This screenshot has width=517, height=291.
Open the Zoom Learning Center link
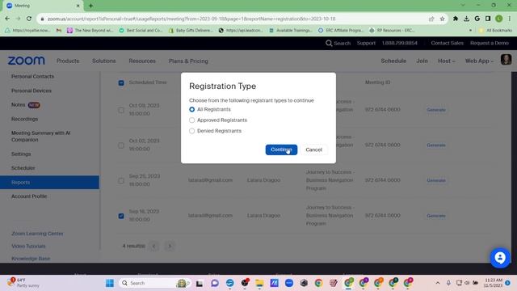(37, 234)
